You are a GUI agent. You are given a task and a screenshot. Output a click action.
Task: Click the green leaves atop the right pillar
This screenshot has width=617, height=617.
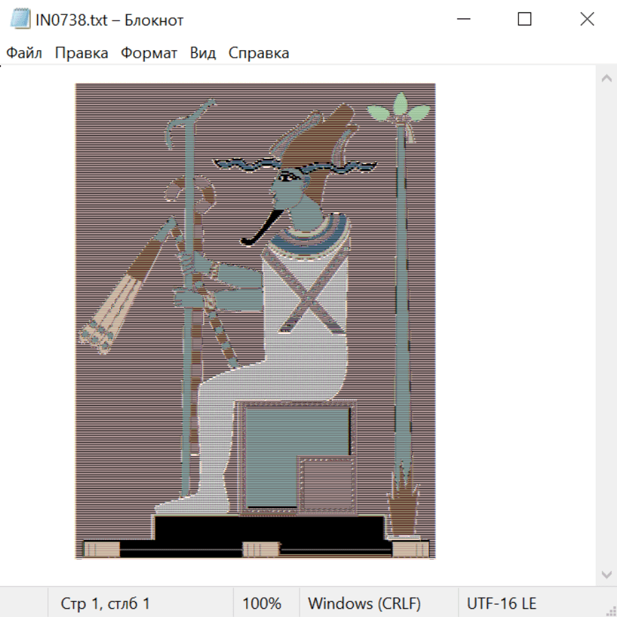pyautogui.click(x=400, y=108)
